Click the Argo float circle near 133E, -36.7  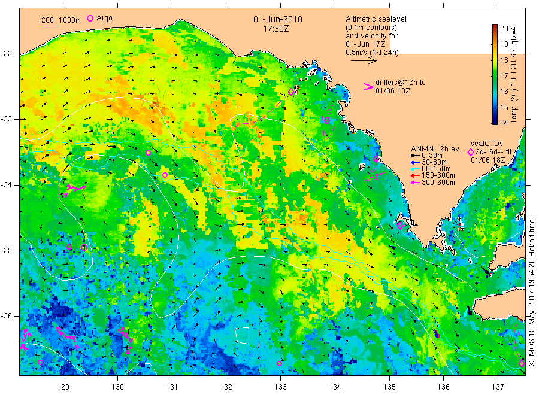click(x=280, y=364)
